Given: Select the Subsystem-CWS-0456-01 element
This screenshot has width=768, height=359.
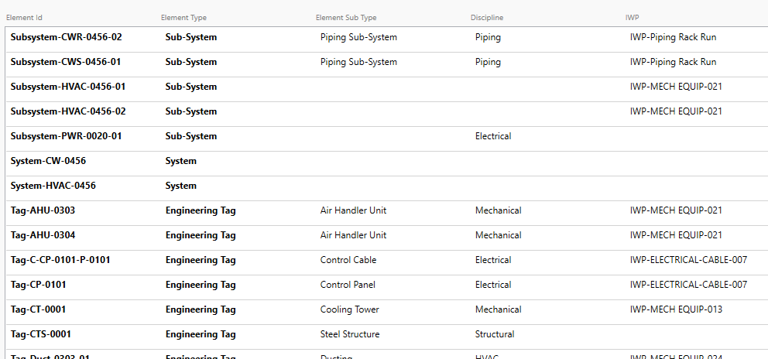Looking at the screenshot, I should (65, 62).
